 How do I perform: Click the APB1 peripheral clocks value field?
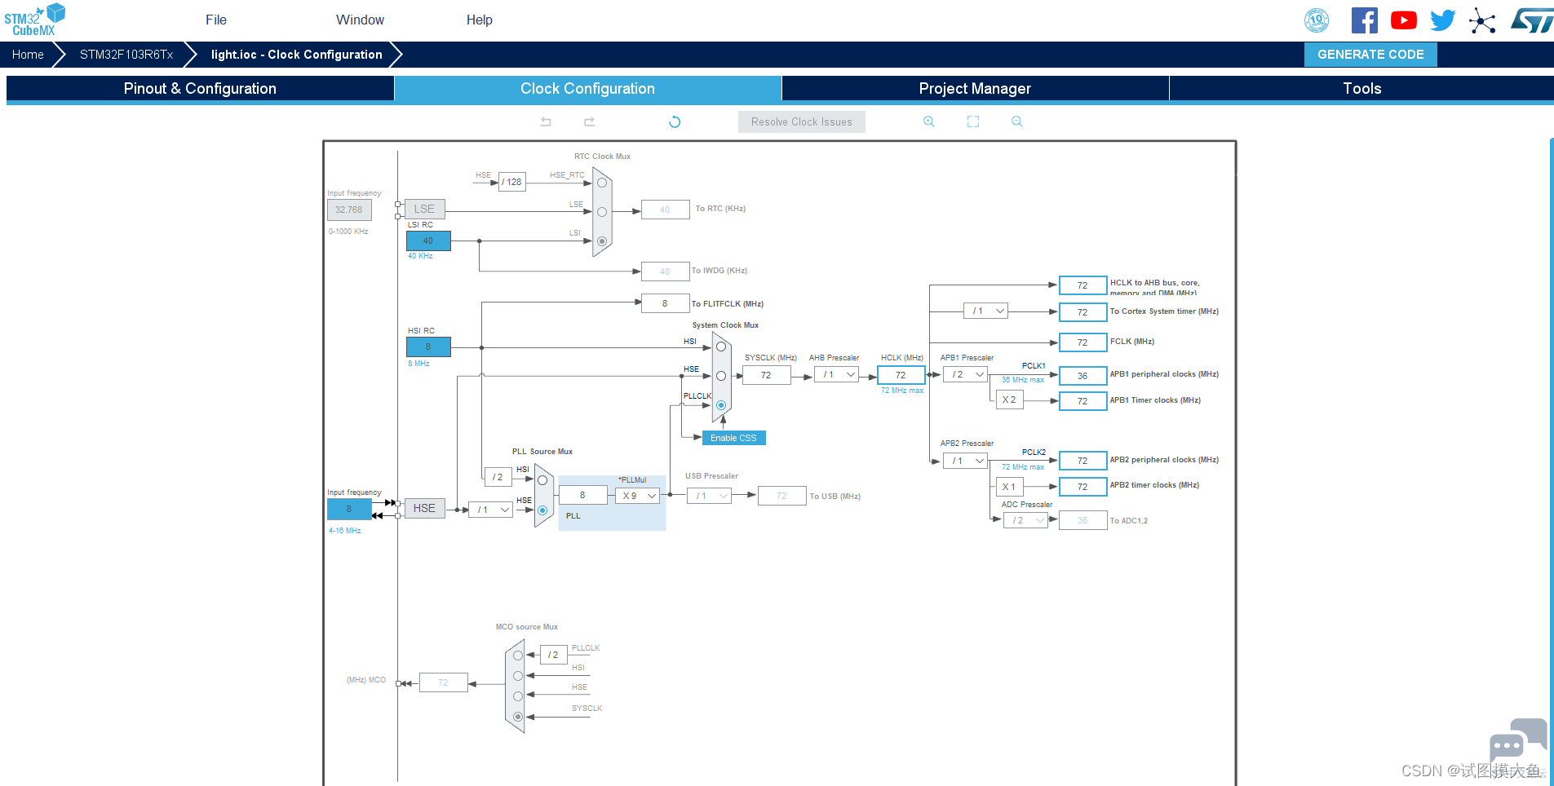pos(1082,376)
